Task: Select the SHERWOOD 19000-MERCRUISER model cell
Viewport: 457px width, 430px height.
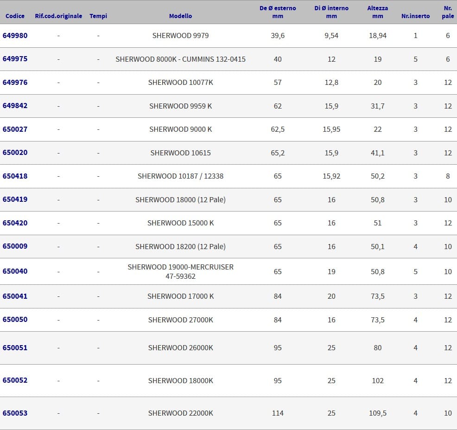Action: (180, 271)
